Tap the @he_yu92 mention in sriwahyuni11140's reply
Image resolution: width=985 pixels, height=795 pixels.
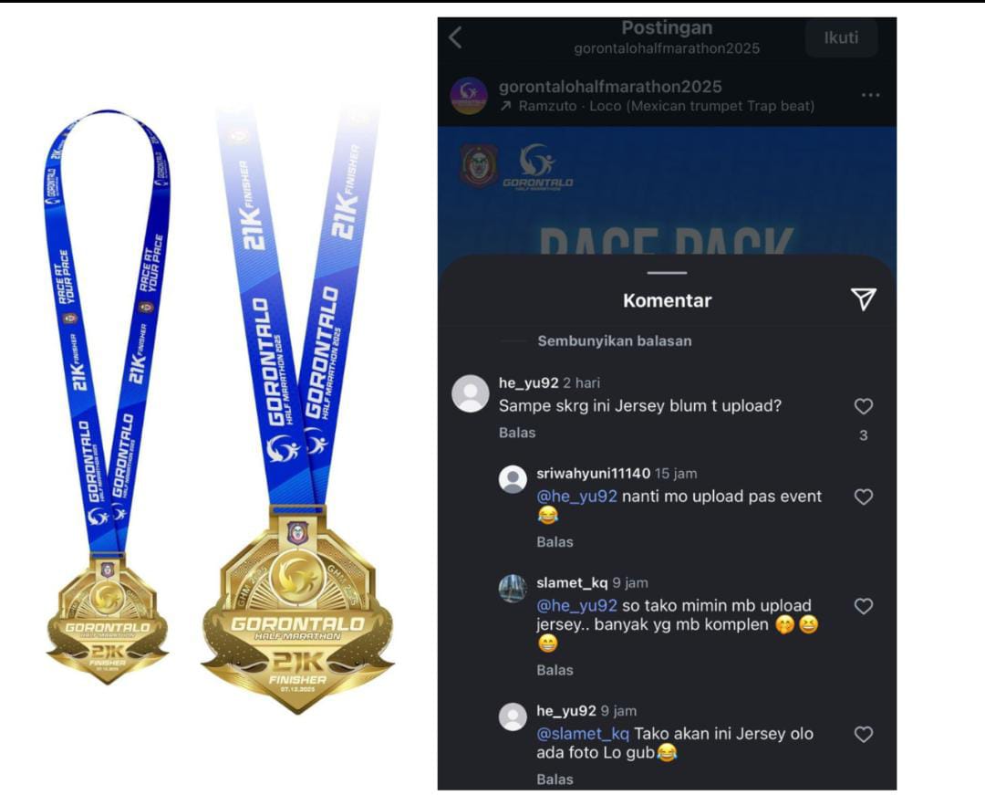click(x=576, y=497)
